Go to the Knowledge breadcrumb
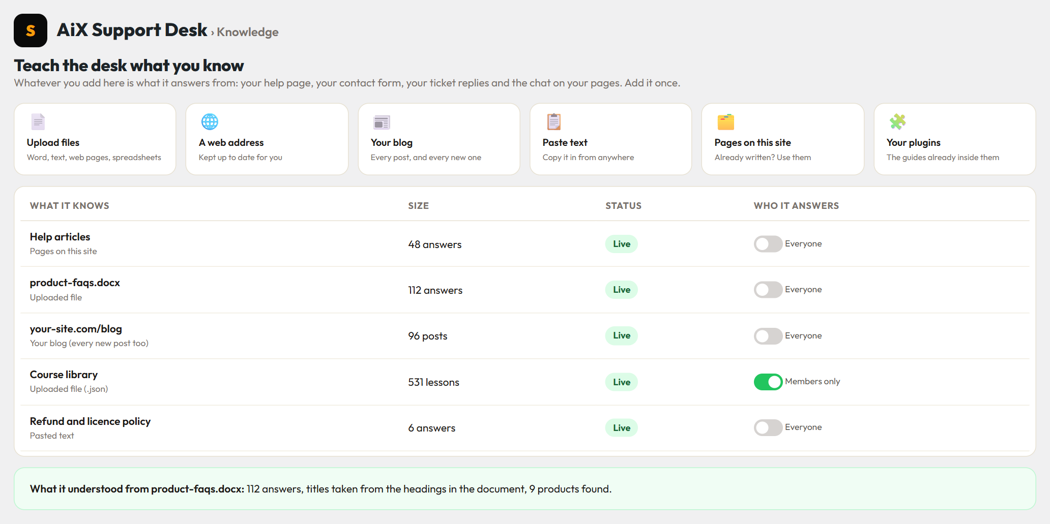Image resolution: width=1050 pixels, height=524 pixels. click(248, 32)
